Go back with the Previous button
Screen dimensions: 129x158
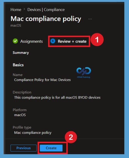24,148
